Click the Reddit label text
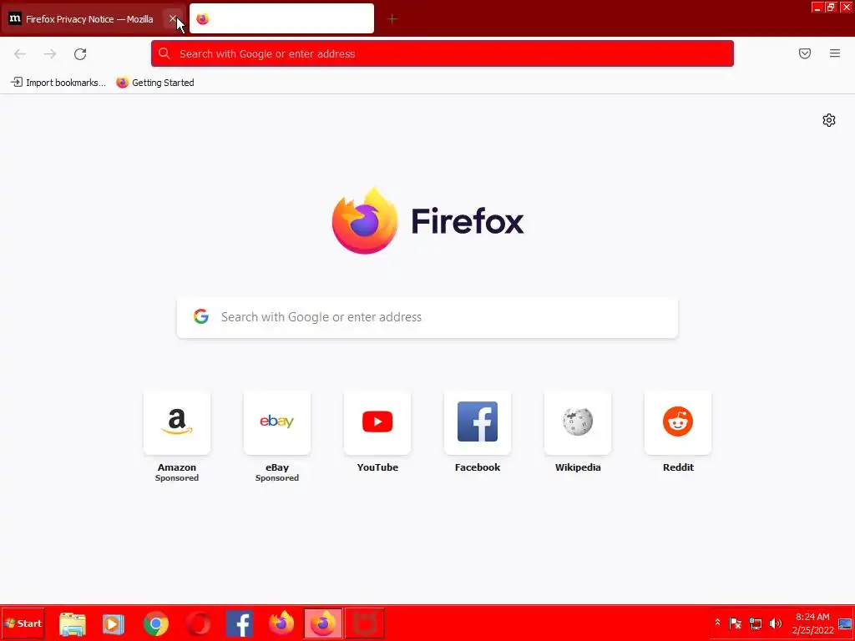 (678, 467)
